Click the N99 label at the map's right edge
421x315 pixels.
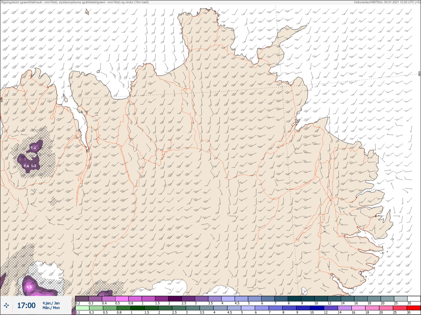click(x=419, y=74)
